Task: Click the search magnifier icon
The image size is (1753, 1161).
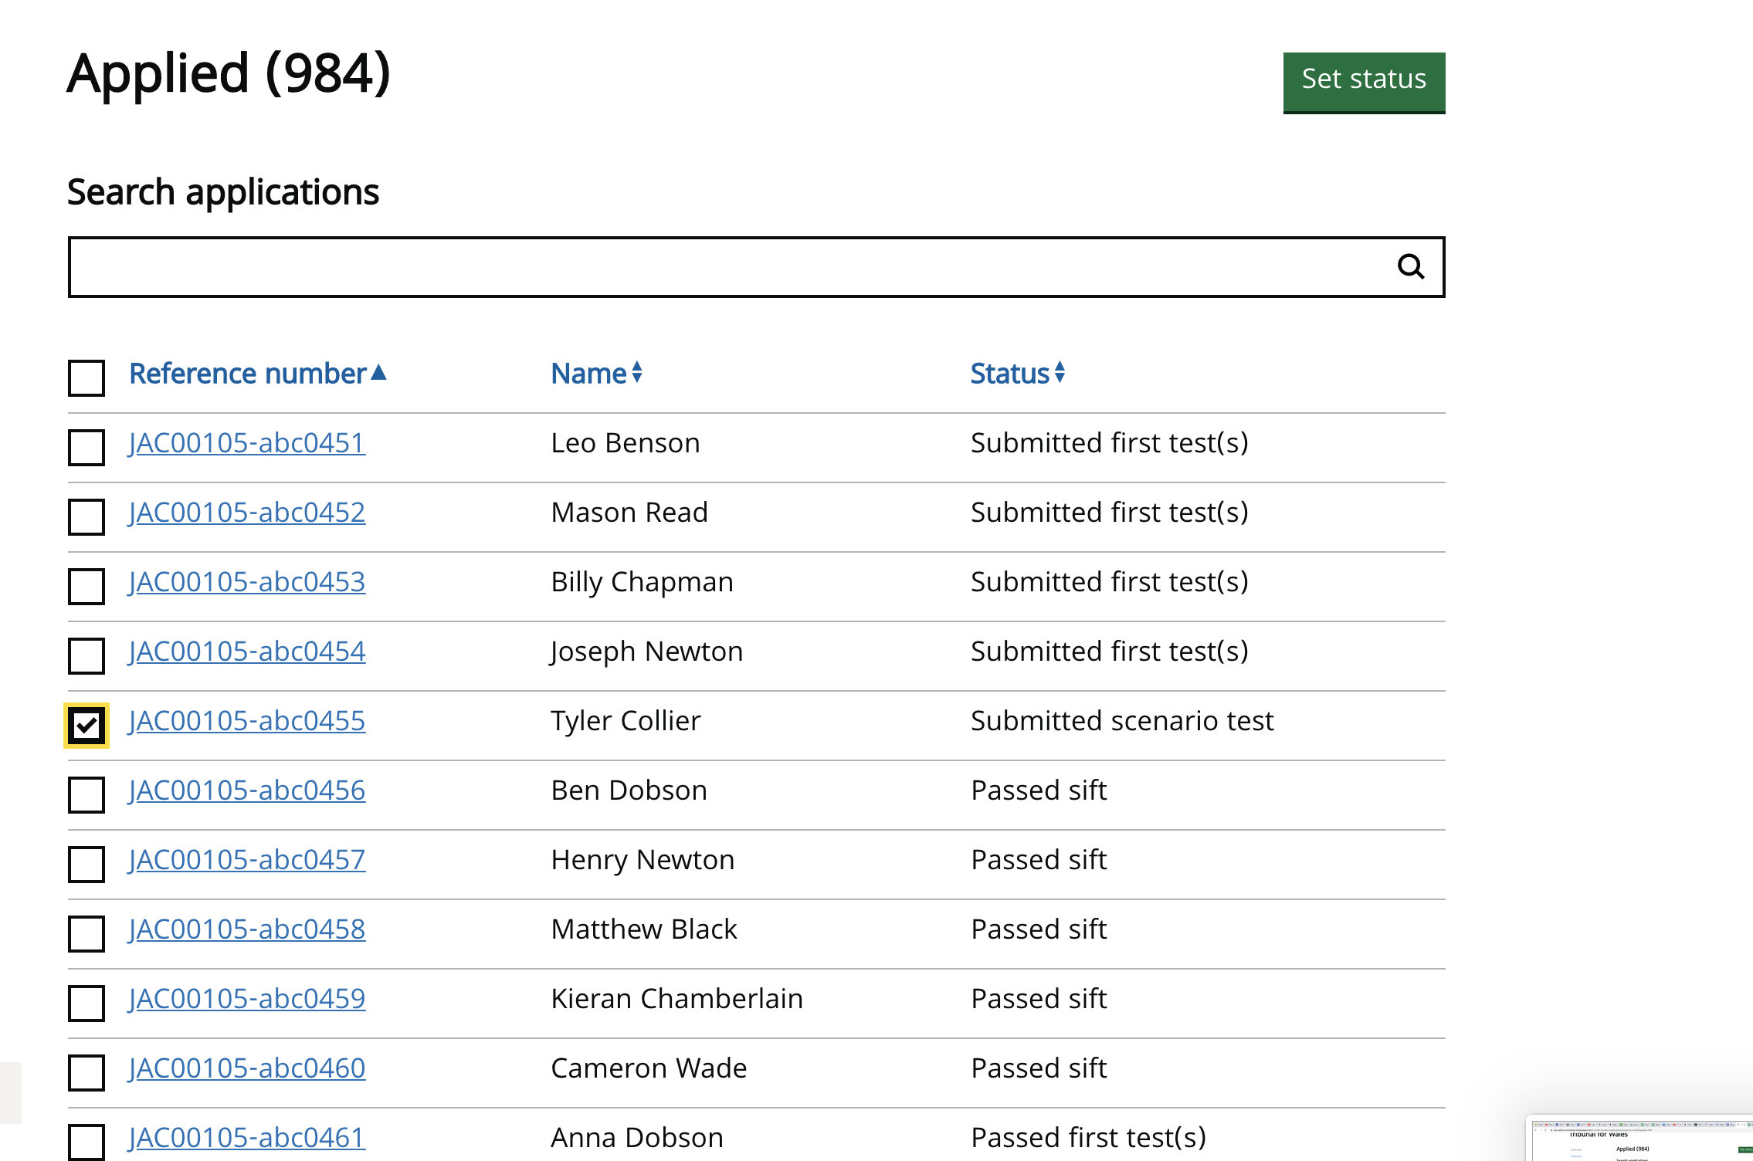Action: (1409, 267)
